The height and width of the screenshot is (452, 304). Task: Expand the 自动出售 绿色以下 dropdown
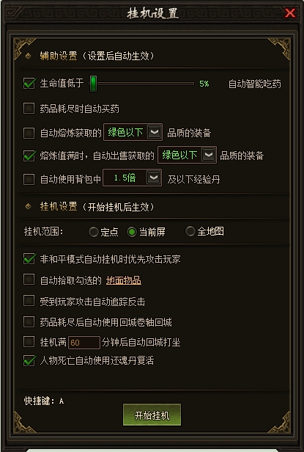coord(209,155)
